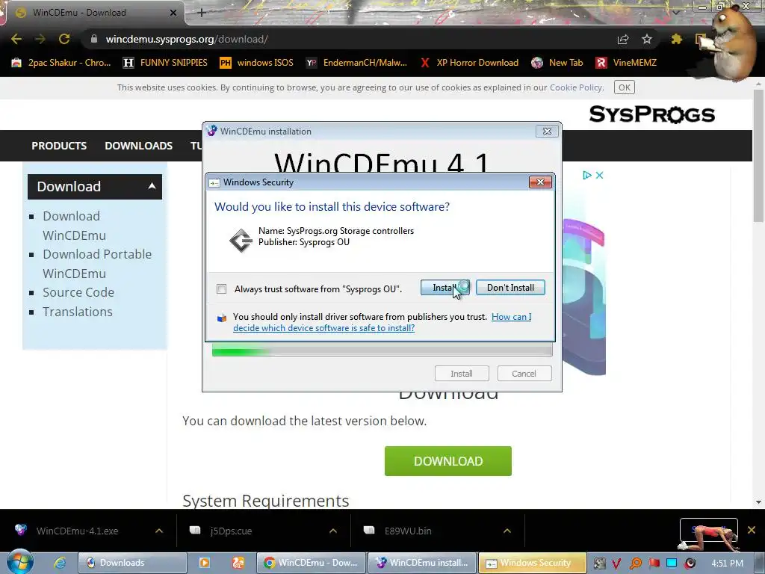765x574 pixels.
Task: Click AdChoices icon on advertisement
Action: [x=587, y=175]
